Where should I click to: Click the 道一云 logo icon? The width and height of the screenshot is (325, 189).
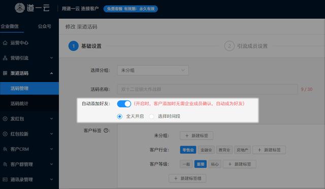20,8
